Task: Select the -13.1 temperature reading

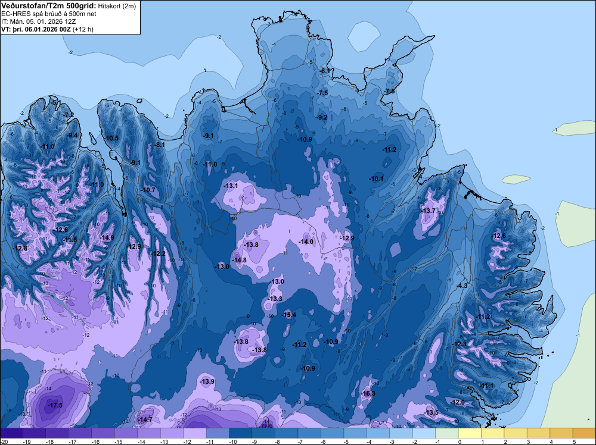Action: 231,186
